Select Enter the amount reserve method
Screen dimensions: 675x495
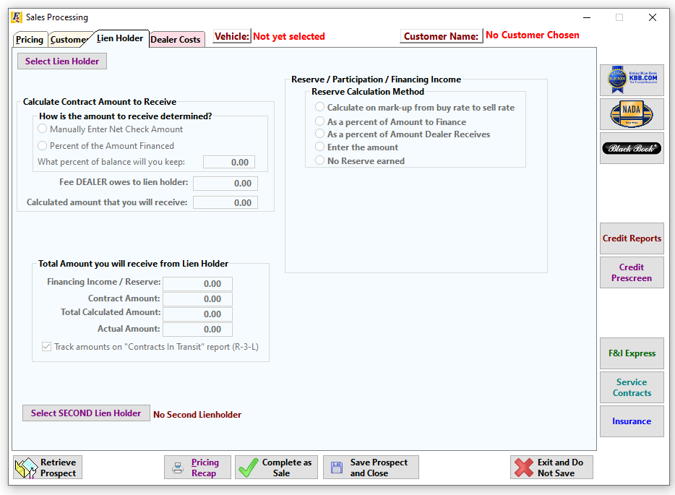[x=319, y=147]
